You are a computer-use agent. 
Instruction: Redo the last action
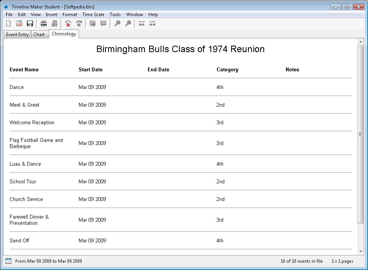coord(79,23)
